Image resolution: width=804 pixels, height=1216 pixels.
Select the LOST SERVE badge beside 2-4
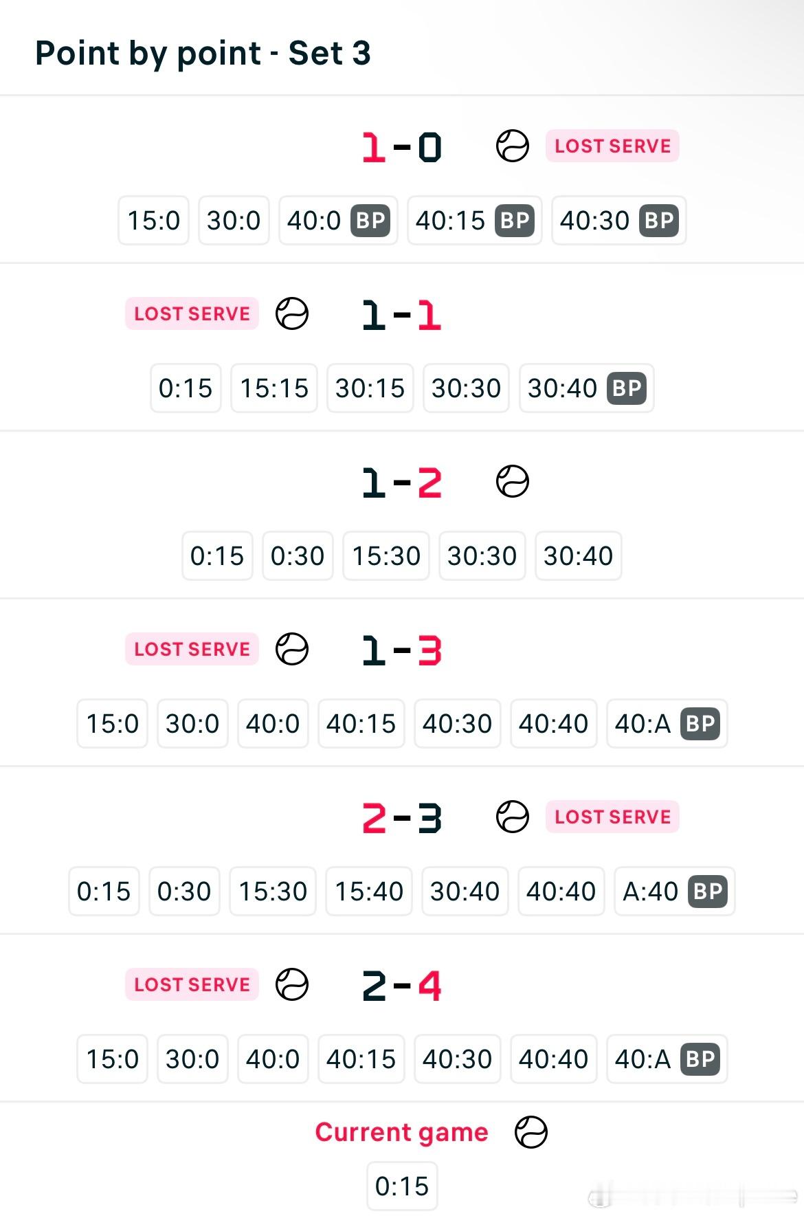tap(192, 984)
